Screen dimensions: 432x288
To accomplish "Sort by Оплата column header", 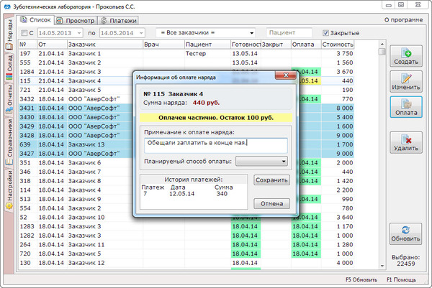I will tap(306, 45).
